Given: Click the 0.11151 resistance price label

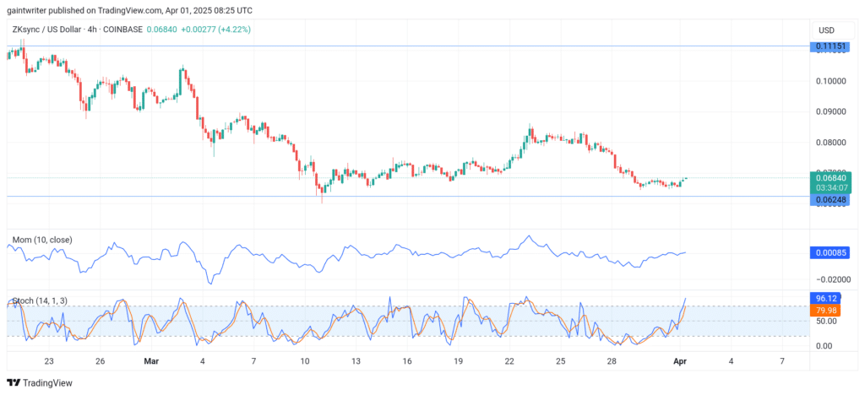Looking at the screenshot, I should click(830, 46).
